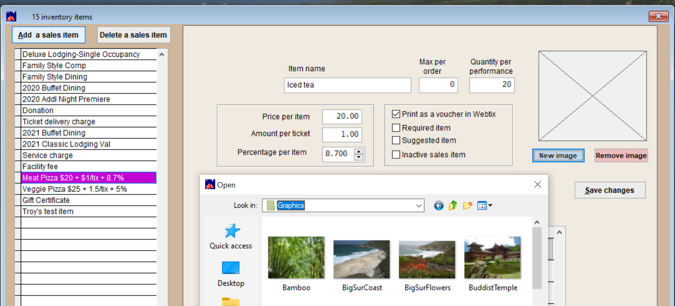Select 2020 Addl Night Premiere item
The image size is (675, 306).
pyautogui.click(x=89, y=99)
